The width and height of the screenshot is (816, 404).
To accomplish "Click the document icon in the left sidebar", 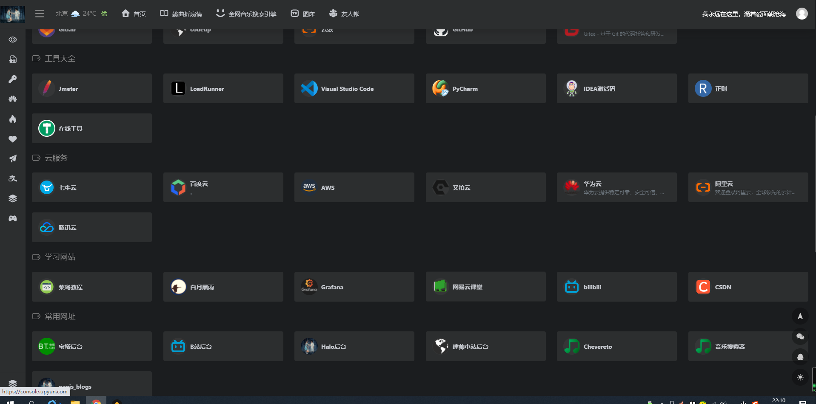I will point(13,59).
